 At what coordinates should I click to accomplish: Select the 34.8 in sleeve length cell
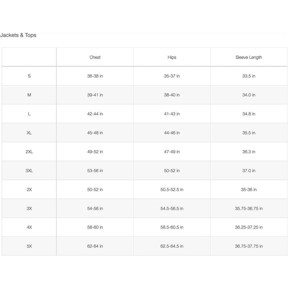[x=249, y=114]
